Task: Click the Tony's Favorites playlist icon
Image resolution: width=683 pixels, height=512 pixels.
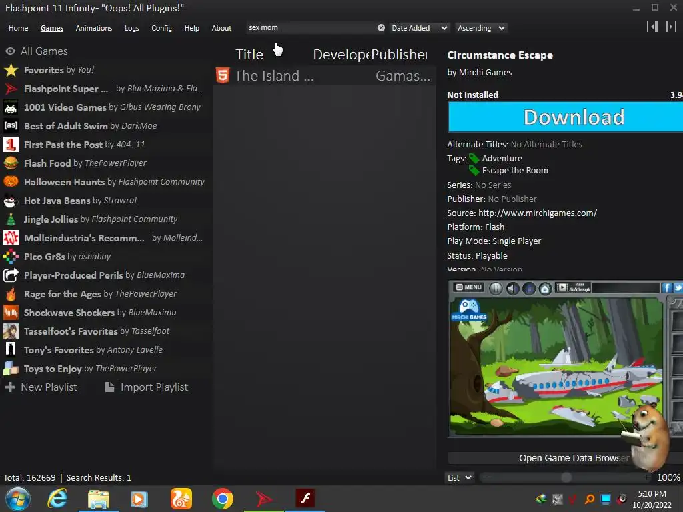Action: [x=11, y=350]
